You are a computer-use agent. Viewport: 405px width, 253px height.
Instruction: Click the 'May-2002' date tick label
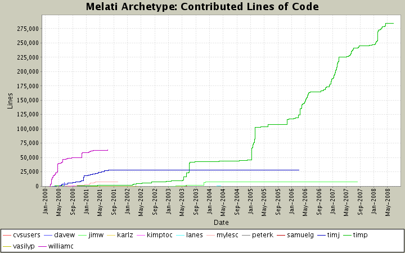point(141,202)
